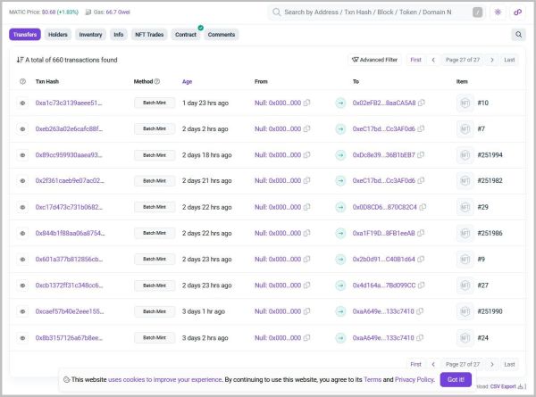
Task: Go to next page using bottom right chevron
Action: pos(492,365)
